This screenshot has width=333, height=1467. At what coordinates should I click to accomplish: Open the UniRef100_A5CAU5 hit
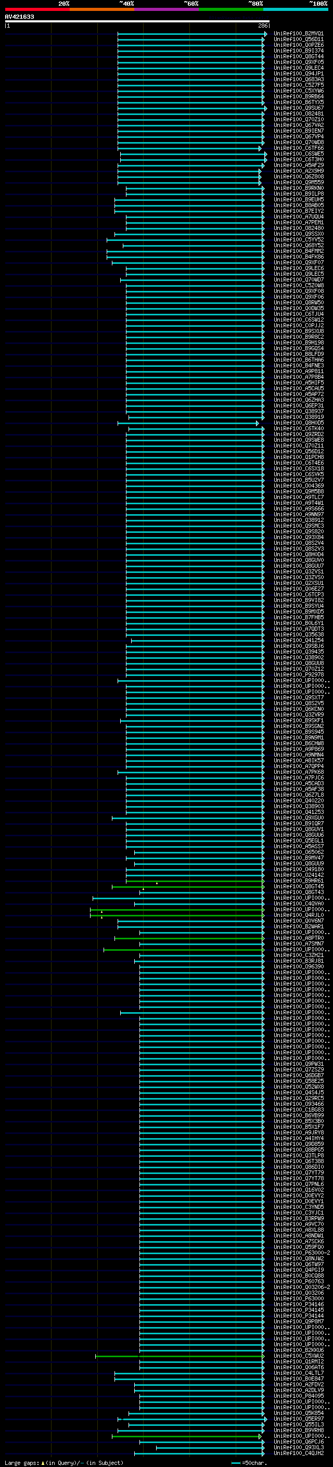tap(298, 388)
